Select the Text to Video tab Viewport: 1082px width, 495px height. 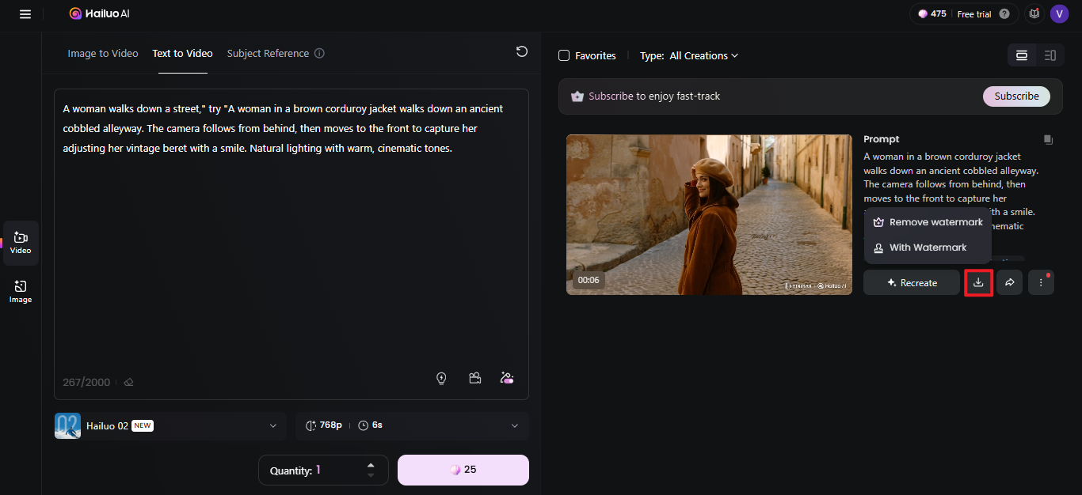pos(183,54)
